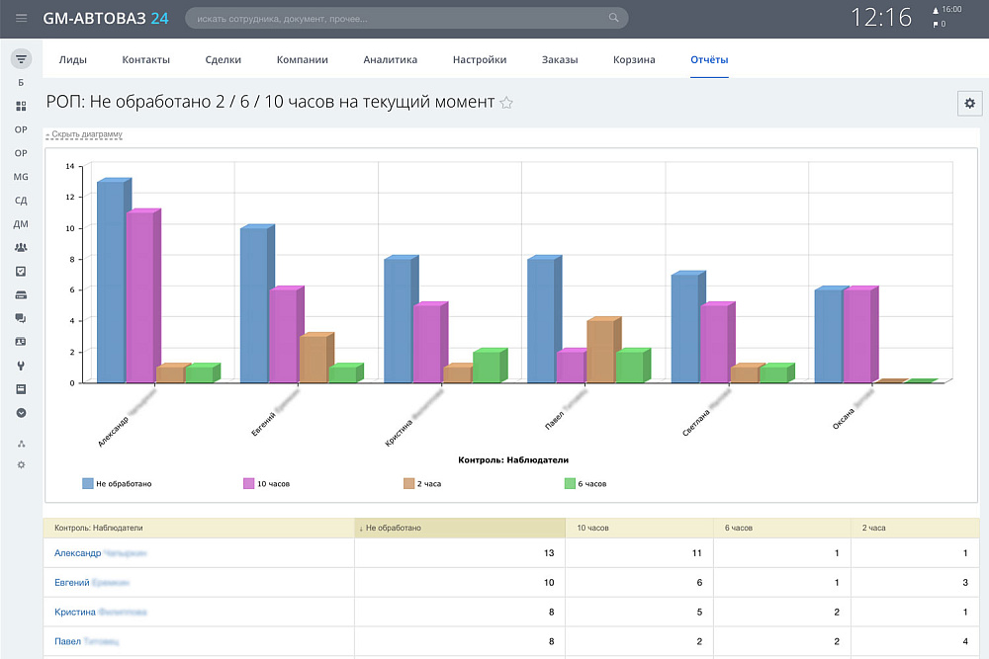The image size is (989, 659).
Task: Click the purple 10 часов legend swatch
Action: 248,483
